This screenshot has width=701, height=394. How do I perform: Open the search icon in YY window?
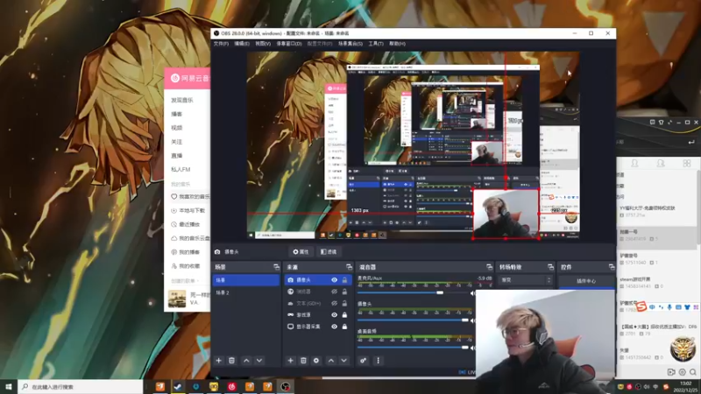[x=692, y=371]
